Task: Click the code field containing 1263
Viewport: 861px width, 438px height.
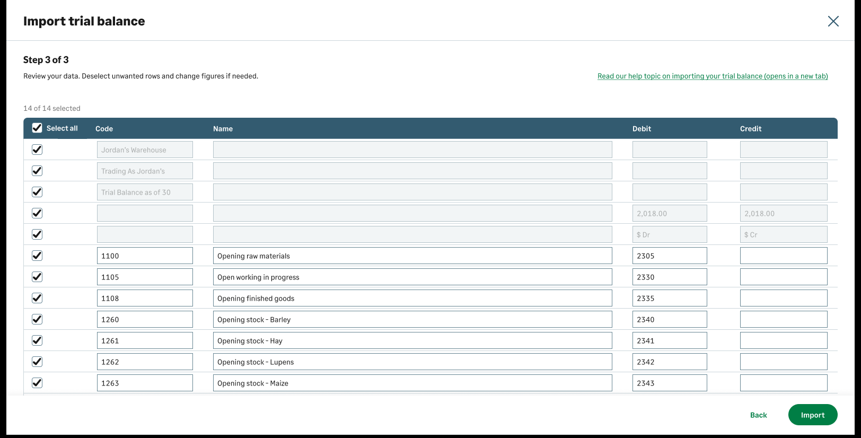Action: click(x=145, y=383)
